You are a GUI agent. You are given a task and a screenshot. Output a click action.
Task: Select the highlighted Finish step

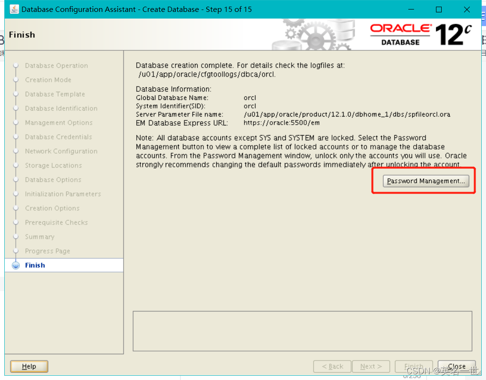pyautogui.click(x=64, y=265)
